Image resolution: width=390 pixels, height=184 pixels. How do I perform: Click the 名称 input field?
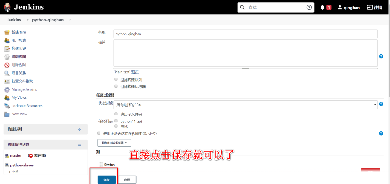(x=246, y=34)
